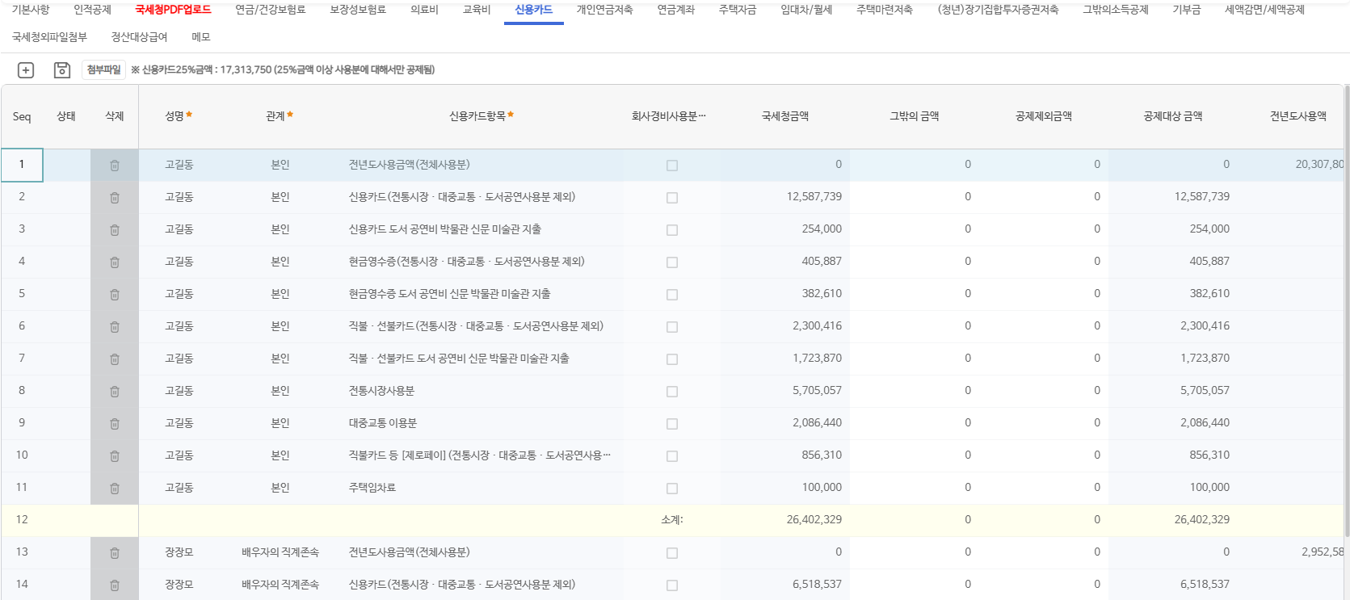Screen dimensions: 1350x600
Task: Go to the 국세청PDF업로드 tab
Action: (x=173, y=10)
